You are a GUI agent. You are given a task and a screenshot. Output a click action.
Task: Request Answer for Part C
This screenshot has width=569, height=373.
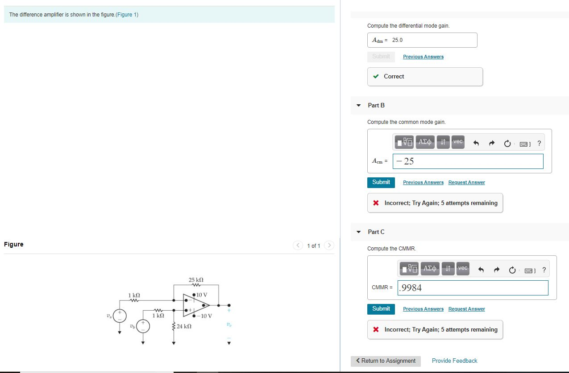pyautogui.click(x=466, y=309)
